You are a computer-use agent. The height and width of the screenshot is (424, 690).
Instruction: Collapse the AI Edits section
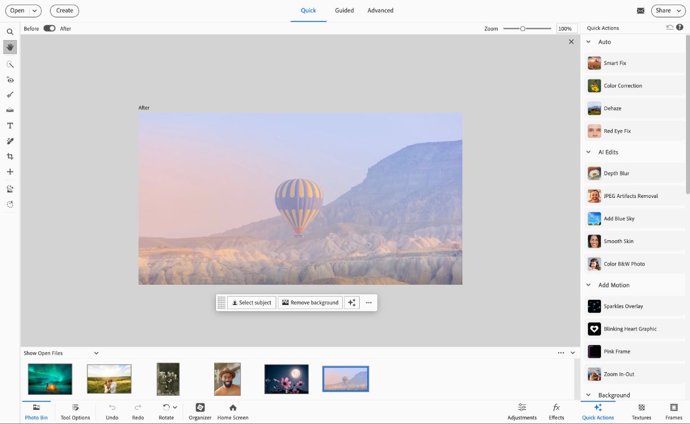click(x=589, y=152)
